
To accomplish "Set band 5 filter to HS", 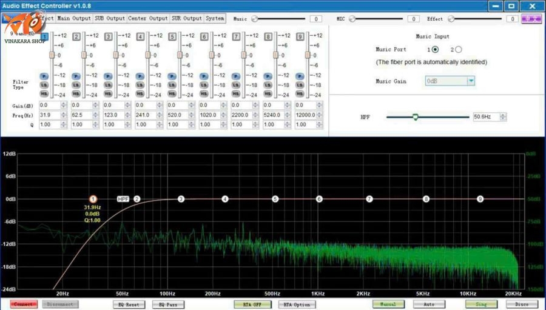I will [x=172, y=94].
